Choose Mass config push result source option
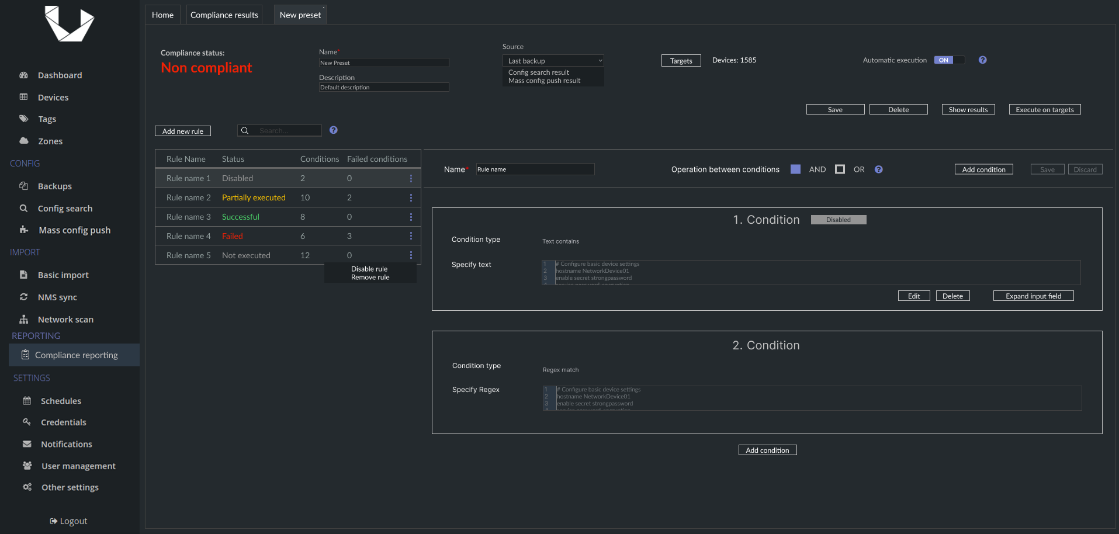Viewport: 1119px width, 534px height. pyautogui.click(x=545, y=81)
